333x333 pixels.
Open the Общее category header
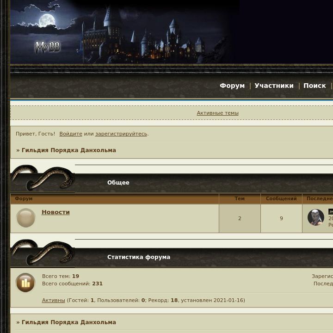118,183
